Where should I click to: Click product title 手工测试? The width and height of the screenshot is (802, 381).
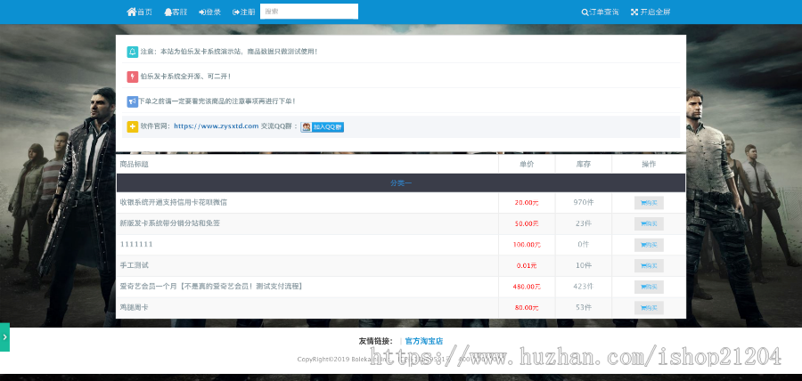point(135,265)
